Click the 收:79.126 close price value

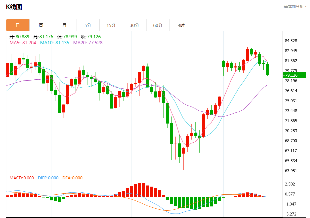pyautogui.click(x=91, y=37)
